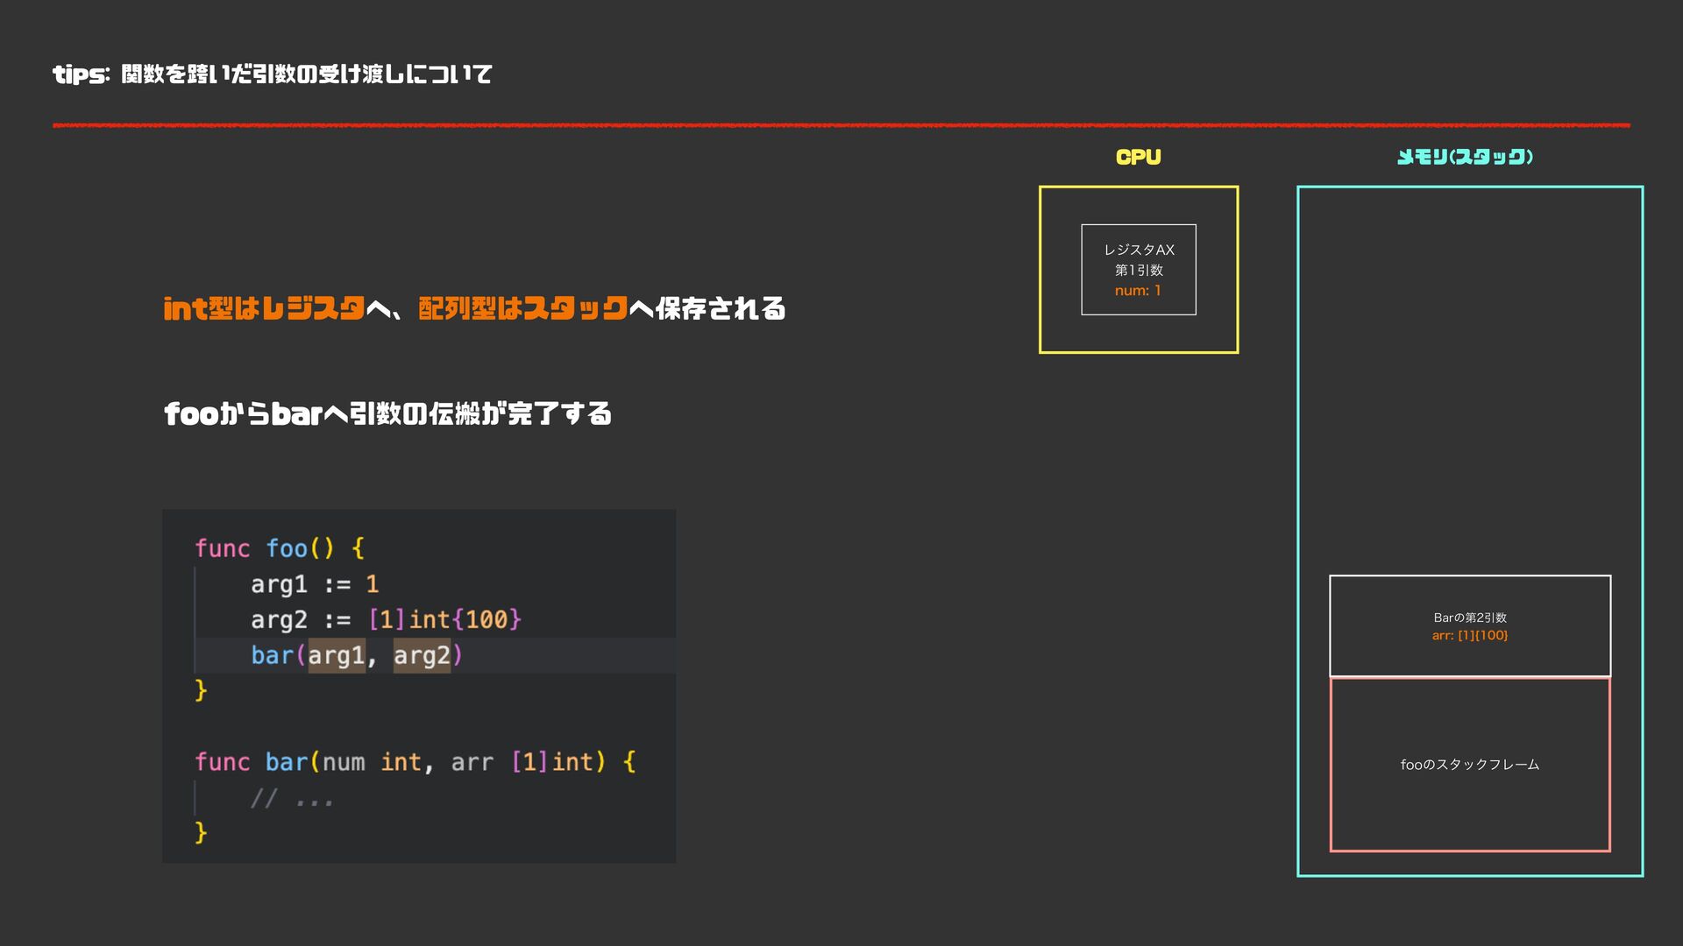Click the orange 'num: 1' text
Viewport: 1683px width, 946px height.
tap(1138, 291)
